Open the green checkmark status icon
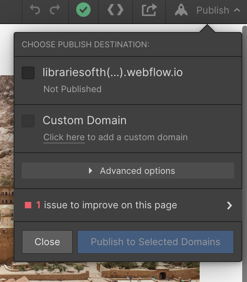247x282 pixels. 83,10
